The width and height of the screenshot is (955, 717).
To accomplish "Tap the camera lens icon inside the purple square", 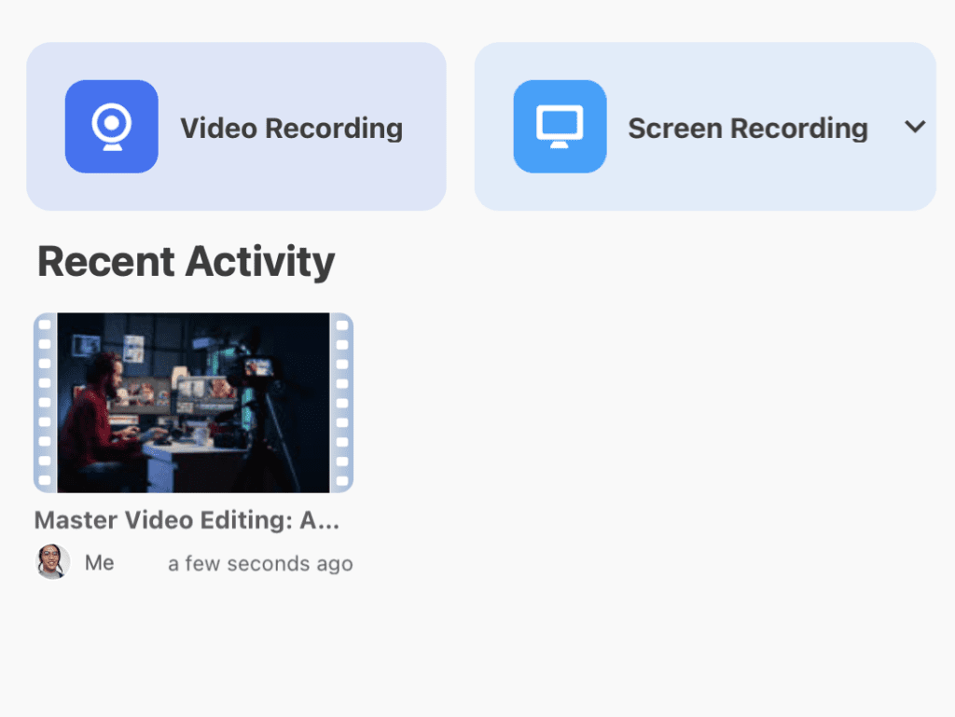I will 111,126.
